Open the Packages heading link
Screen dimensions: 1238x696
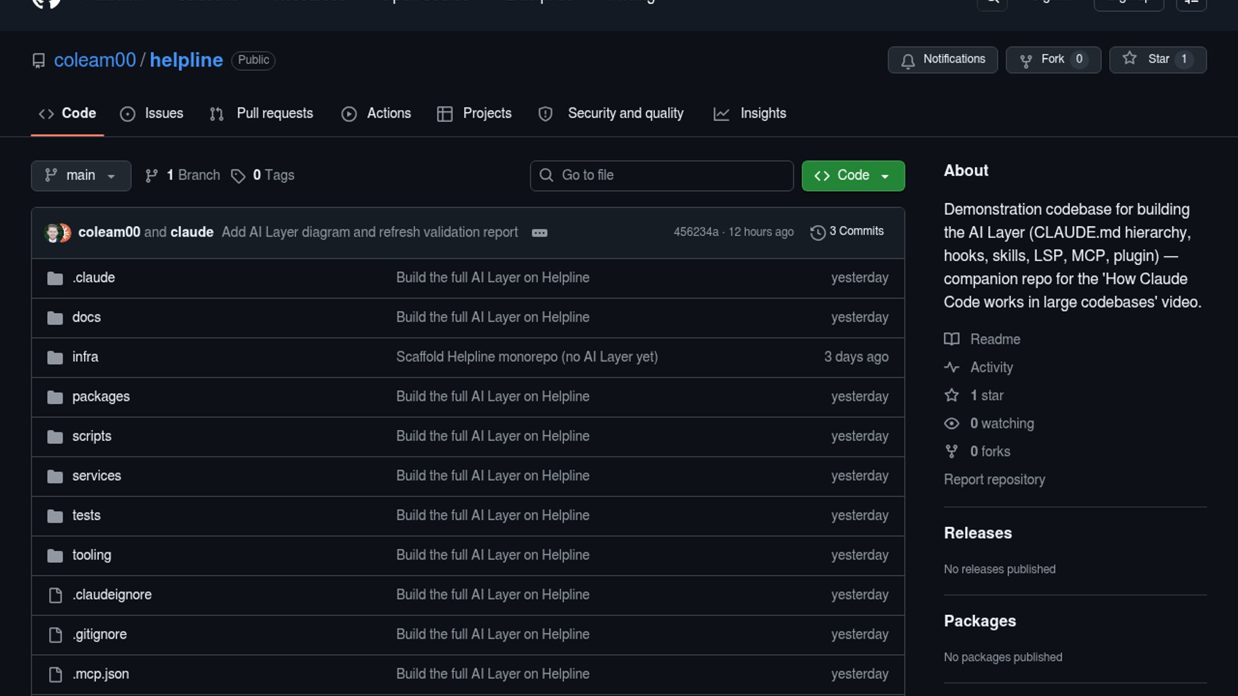(979, 621)
